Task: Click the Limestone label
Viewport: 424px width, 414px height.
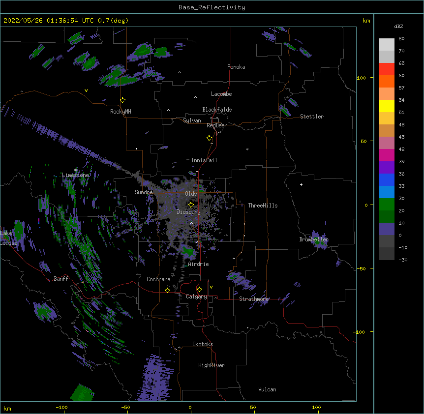Action: click(x=75, y=175)
